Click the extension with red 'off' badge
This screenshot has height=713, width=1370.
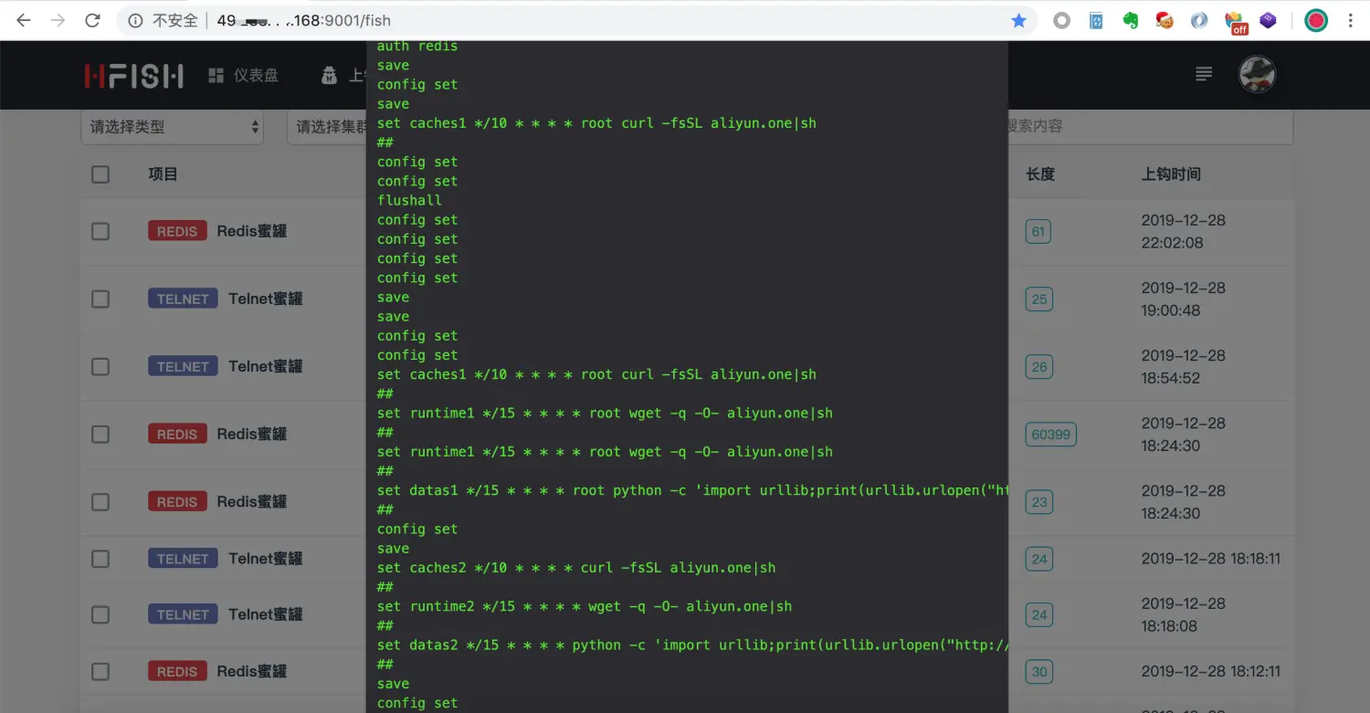[x=1235, y=22]
